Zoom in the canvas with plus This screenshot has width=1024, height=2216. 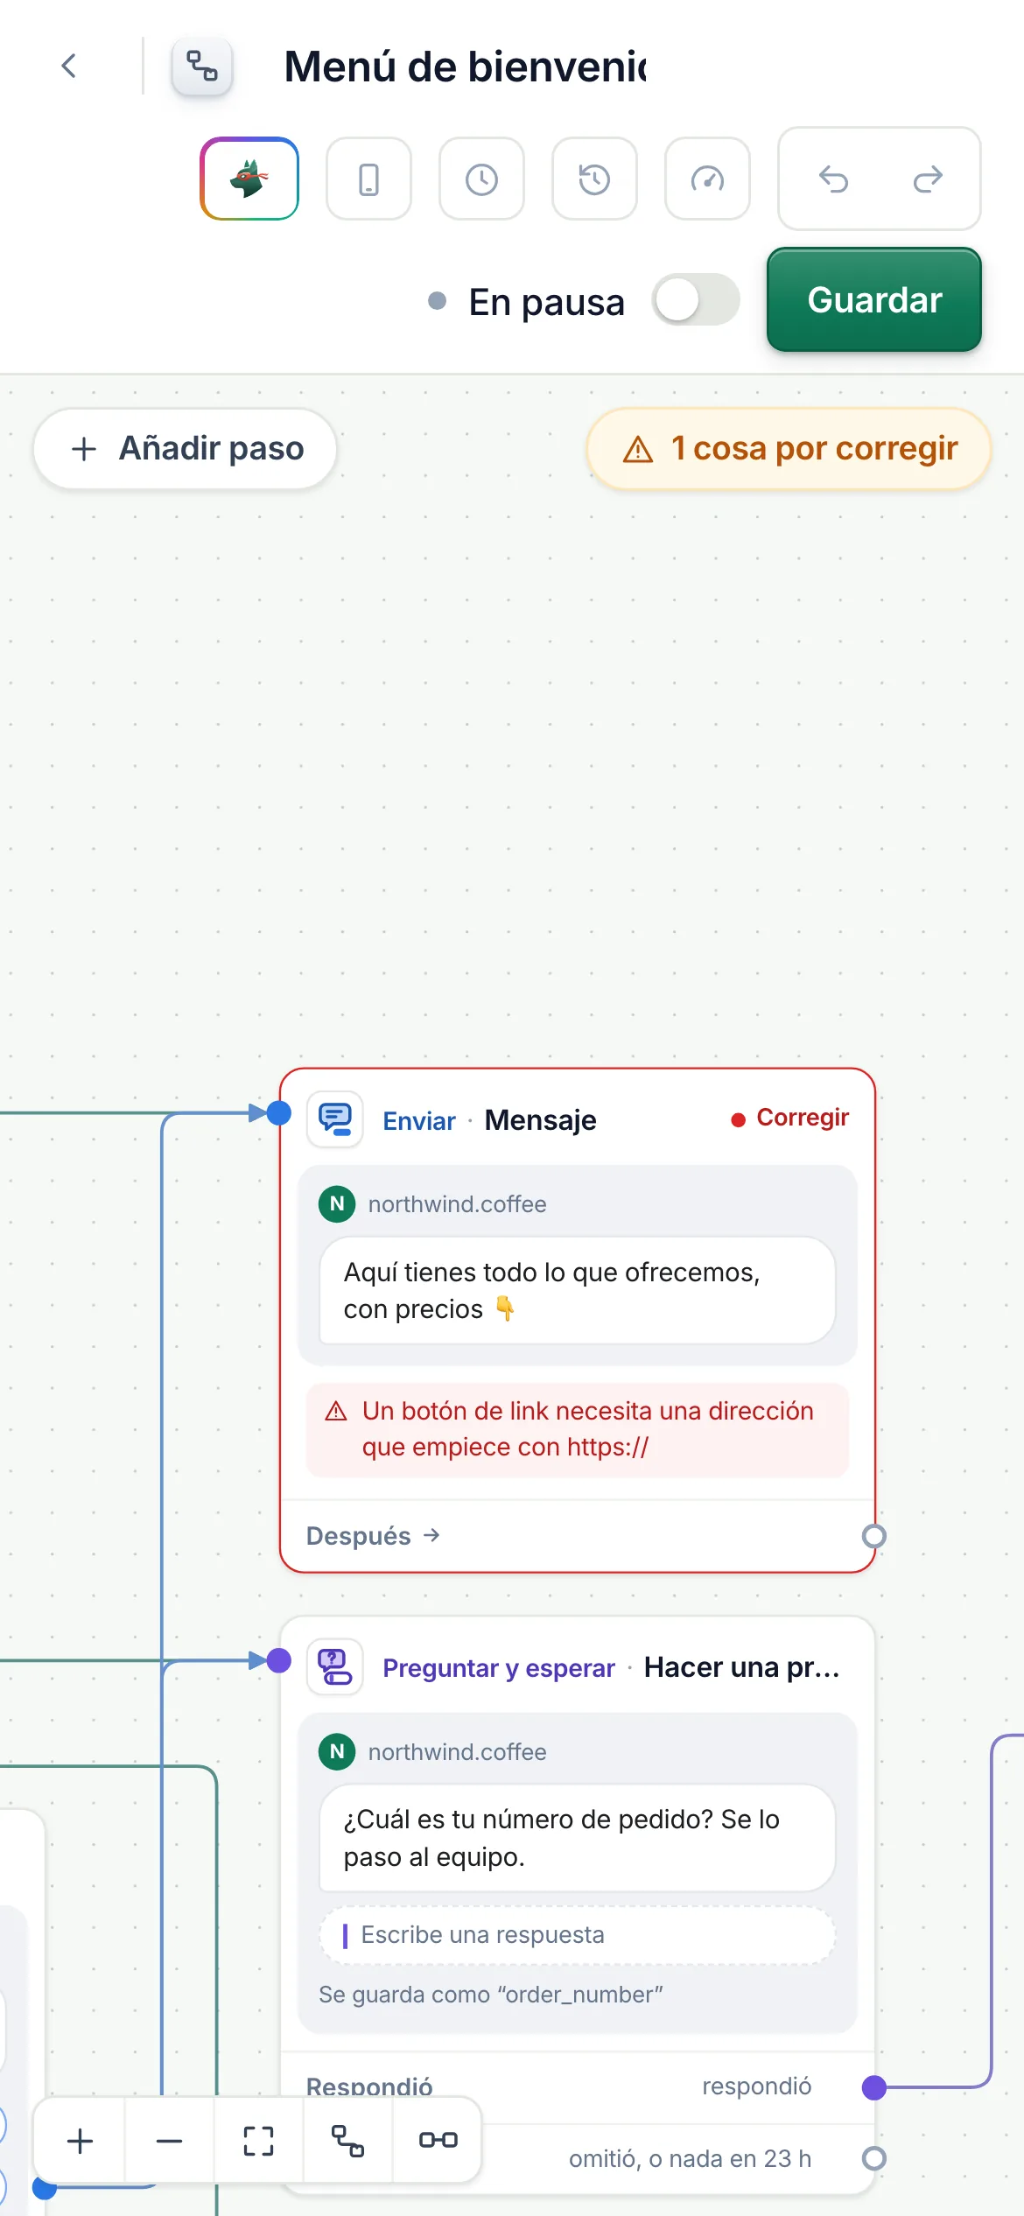tap(81, 2141)
